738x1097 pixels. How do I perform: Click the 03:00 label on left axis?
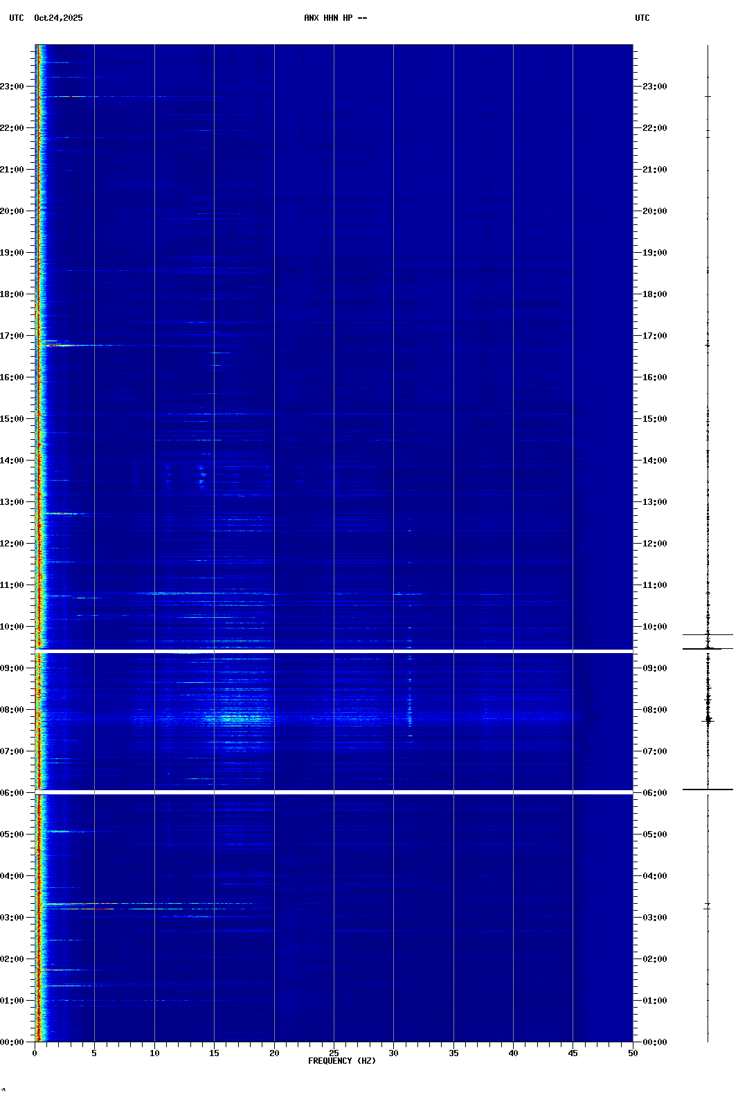pyautogui.click(x=12, y=918)
